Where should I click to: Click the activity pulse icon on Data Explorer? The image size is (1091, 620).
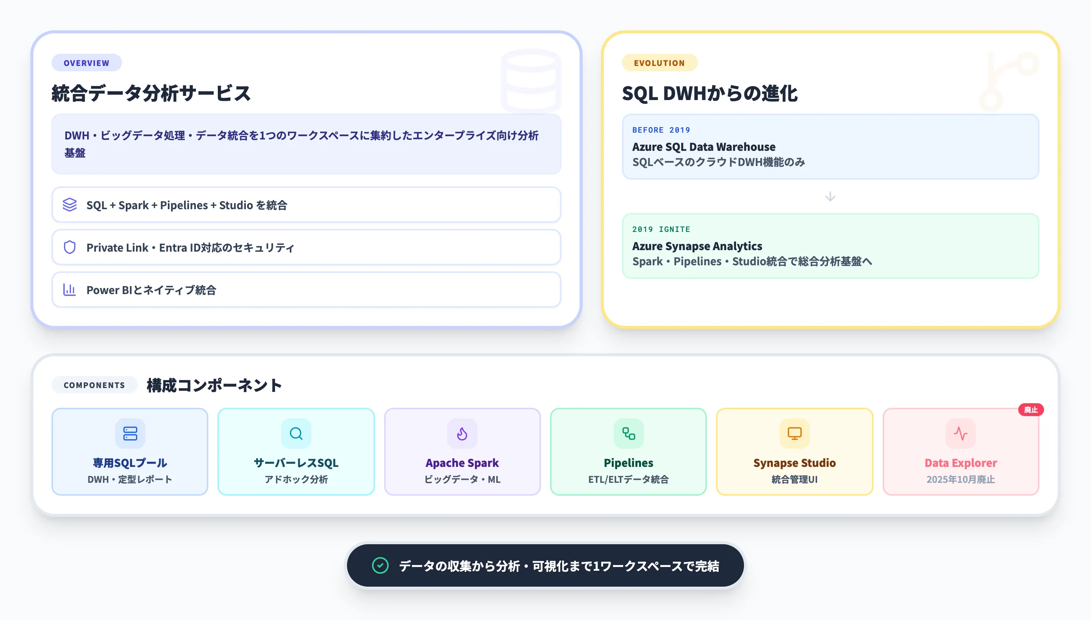(x=961, y=434)
